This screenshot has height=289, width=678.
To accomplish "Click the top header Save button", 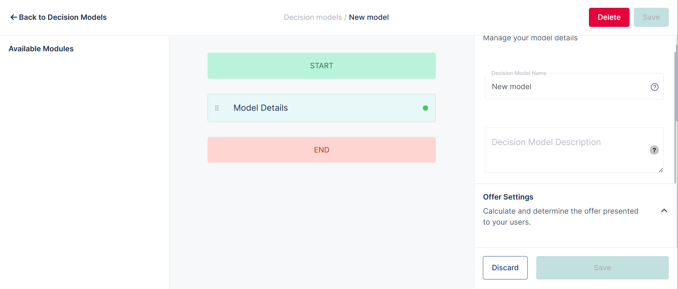I will pos(651,17).
